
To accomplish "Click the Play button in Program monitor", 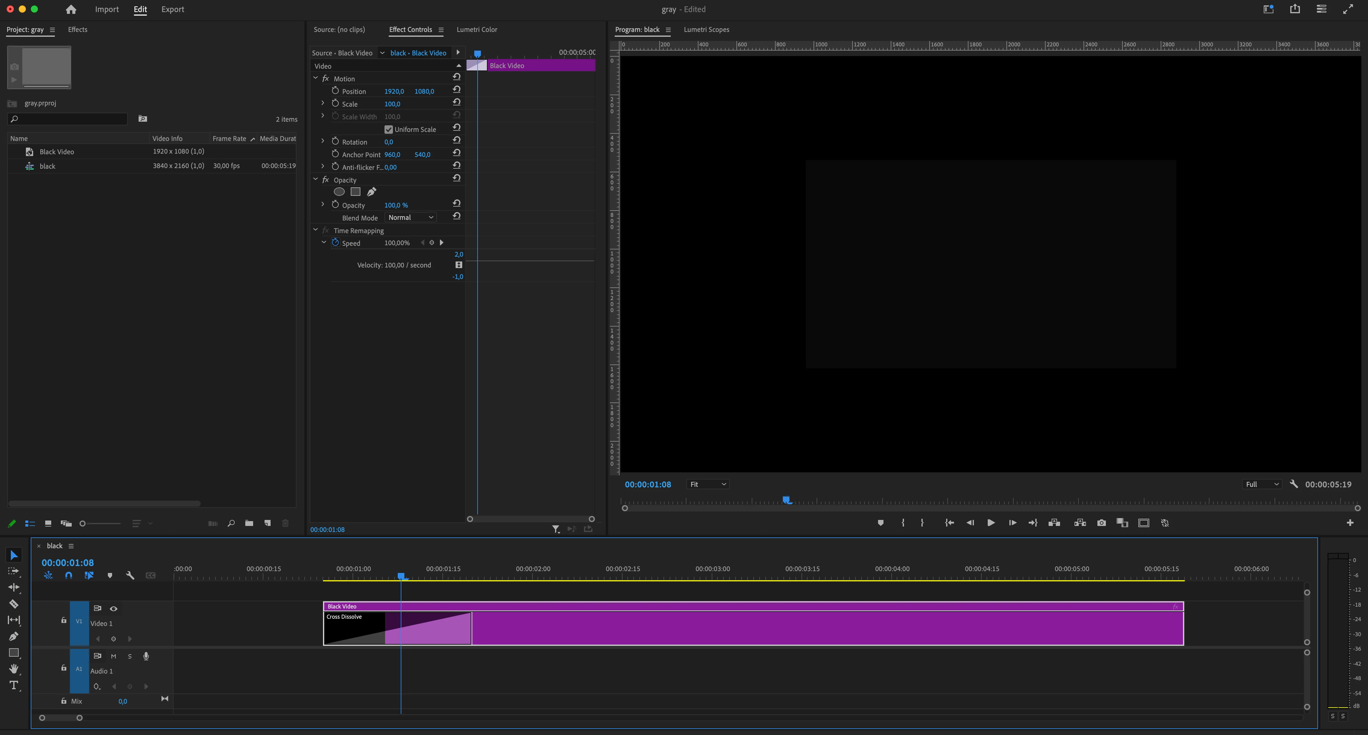I will 990,523.
